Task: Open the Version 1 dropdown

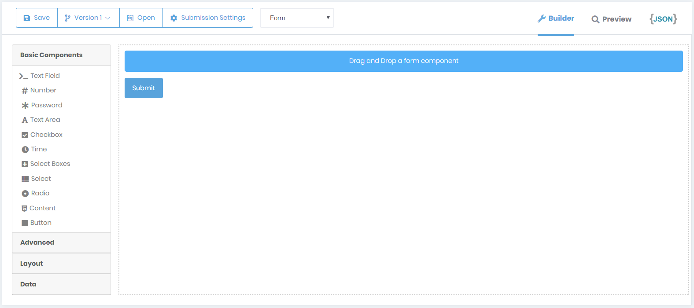Action: click(88, 18)
